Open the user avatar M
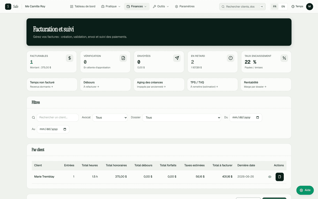 click(x=310, y=6)
